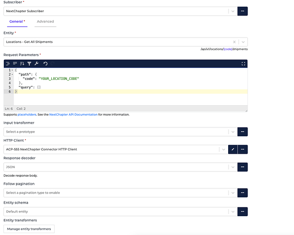Undo the last edit in the editor

[45, 64]
